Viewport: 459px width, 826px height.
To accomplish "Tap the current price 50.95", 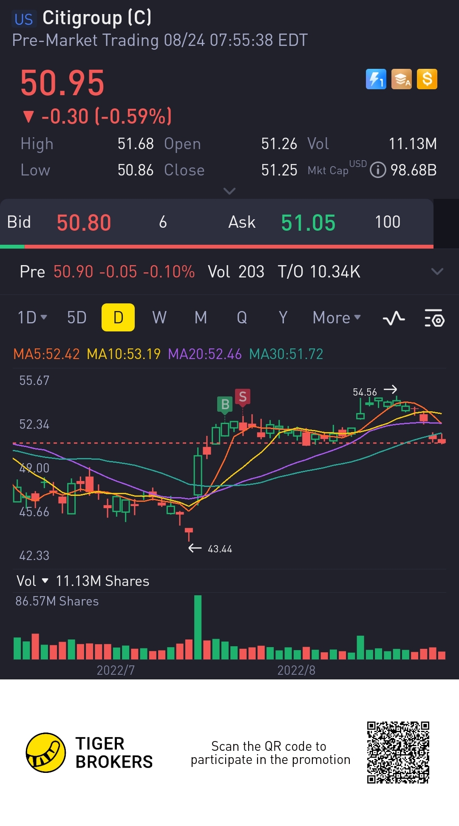I will [62, 83].
